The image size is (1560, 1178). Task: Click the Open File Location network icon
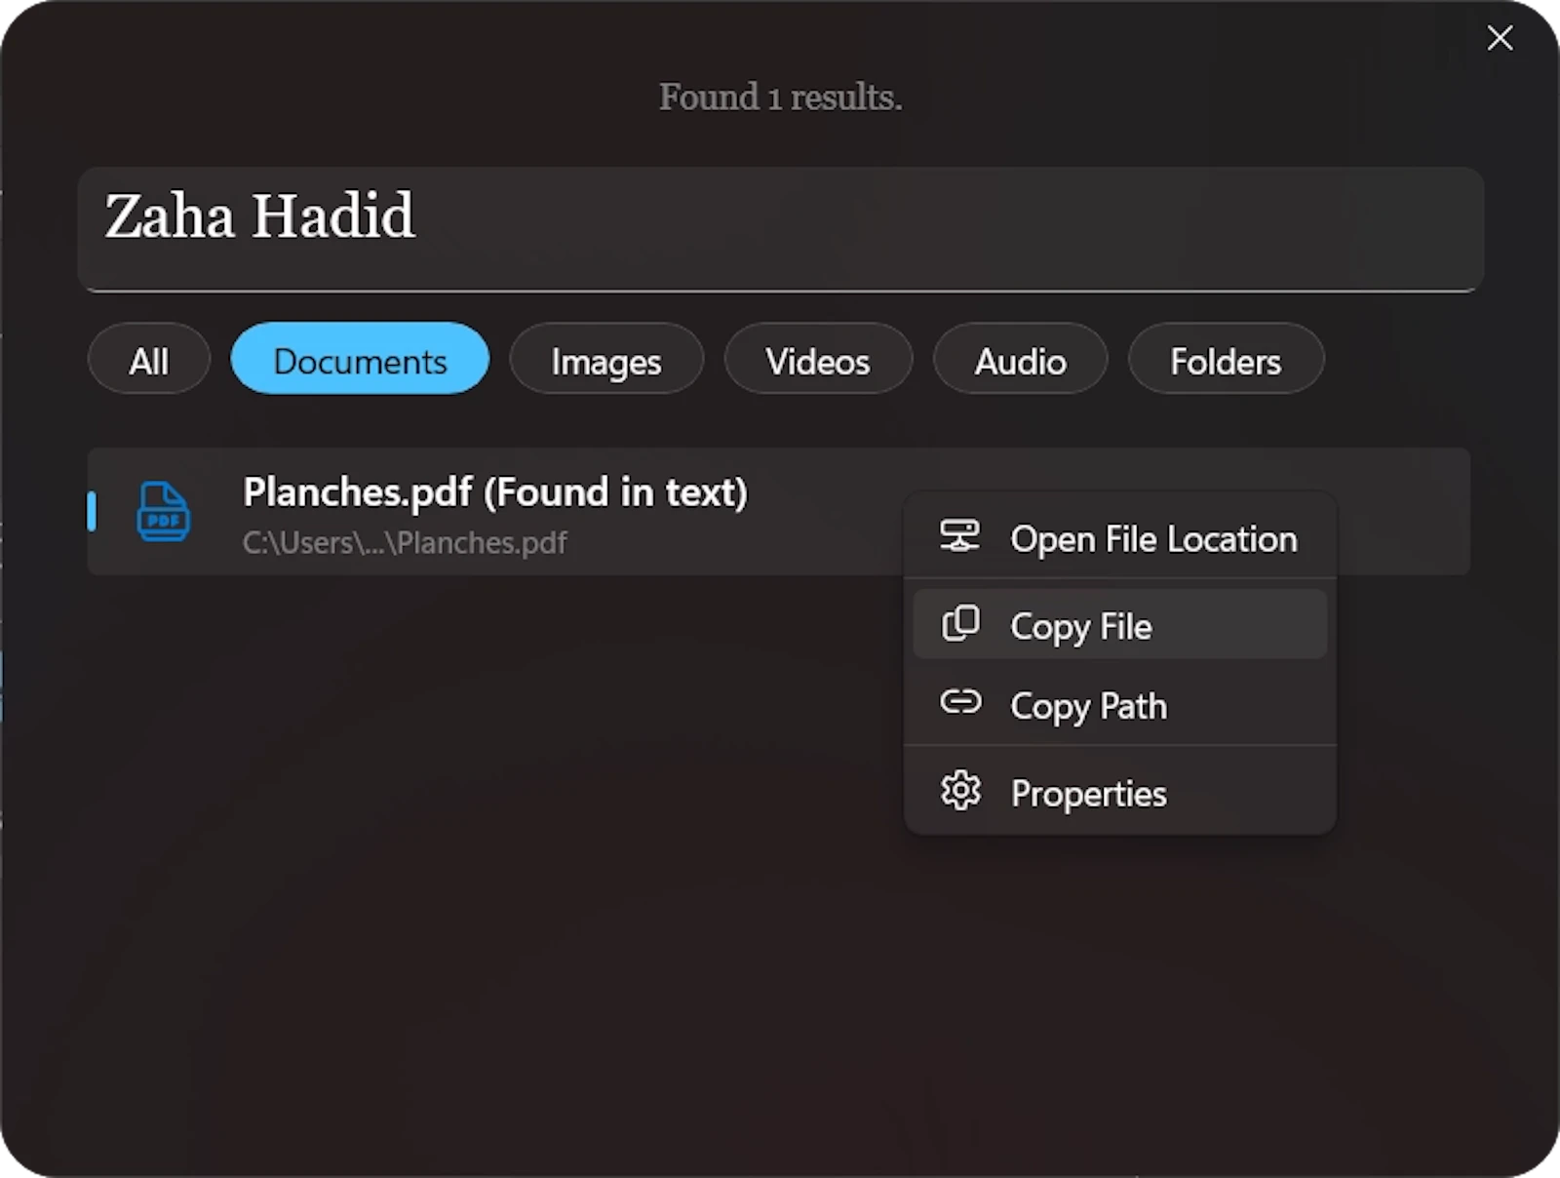[959, 536]
